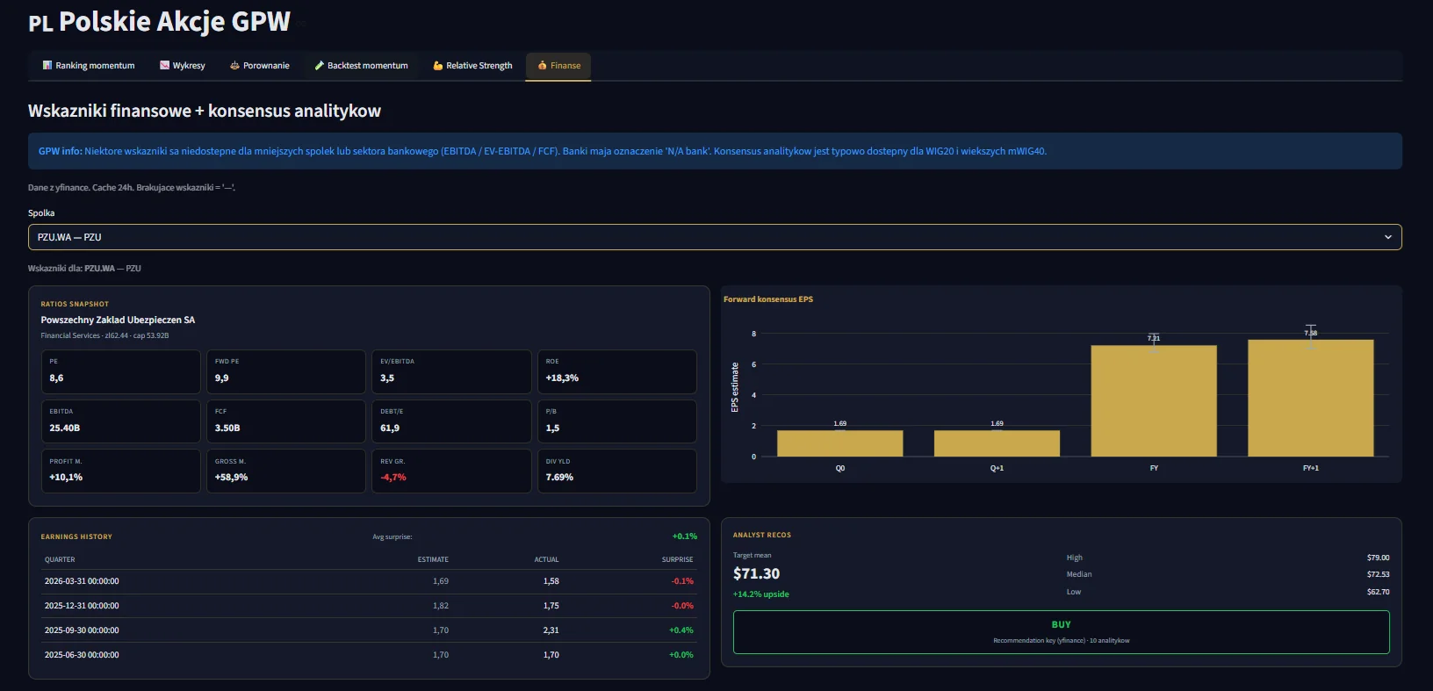
Task: Click the Q0 bar in EPS chart
Action: (839, 443)
